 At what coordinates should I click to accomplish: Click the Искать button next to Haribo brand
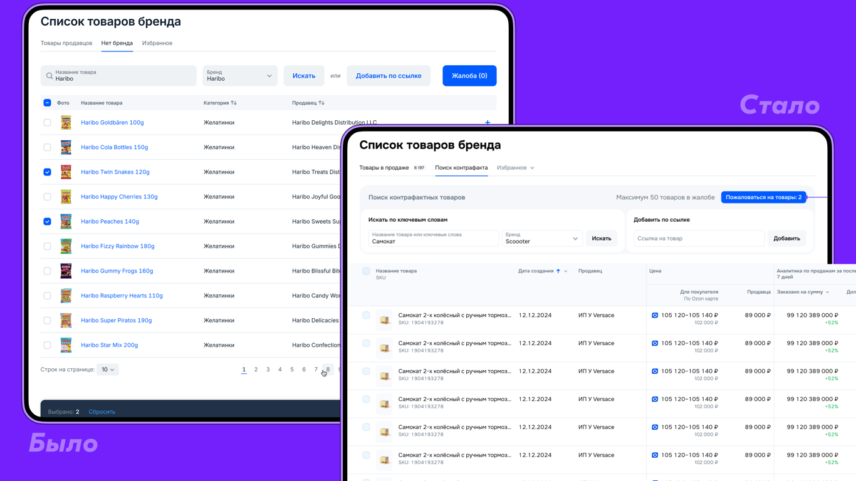[x=304, y=76]
